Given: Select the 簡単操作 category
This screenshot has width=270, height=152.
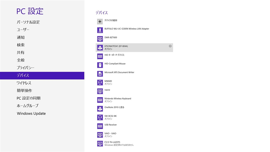Looking at the screenshot, I should (x=25, y=91).
